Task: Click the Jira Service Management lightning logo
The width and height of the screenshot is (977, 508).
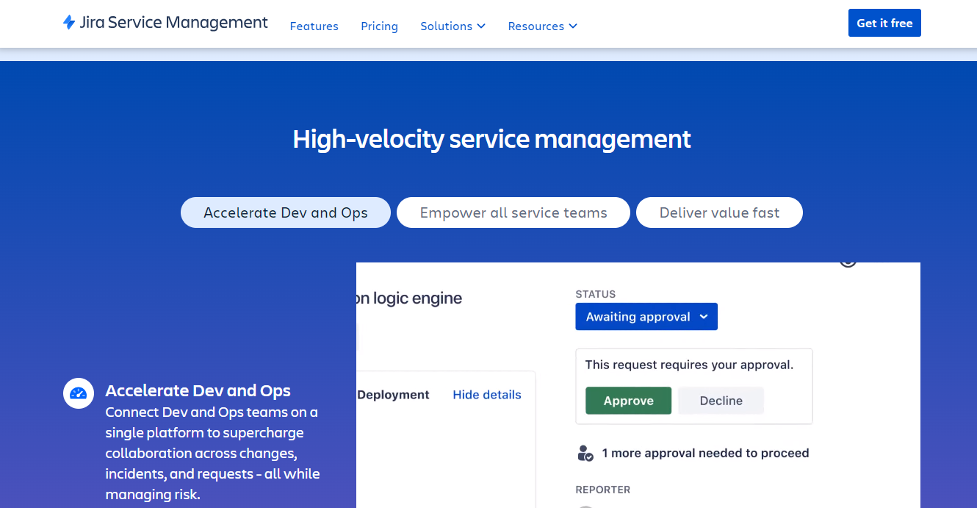Action: click(69, 23)
